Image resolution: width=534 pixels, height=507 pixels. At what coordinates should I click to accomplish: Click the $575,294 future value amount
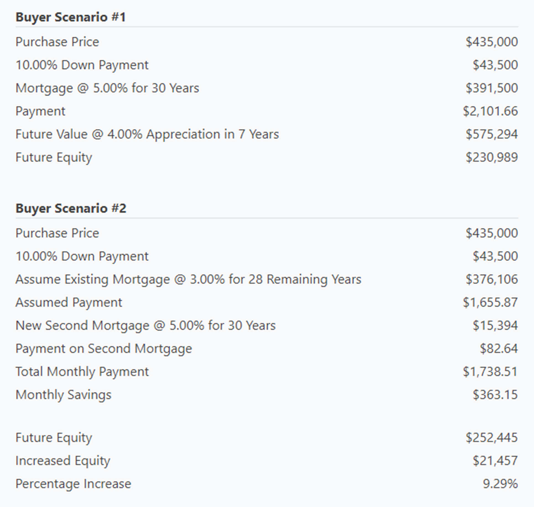(x=491, y=134)
